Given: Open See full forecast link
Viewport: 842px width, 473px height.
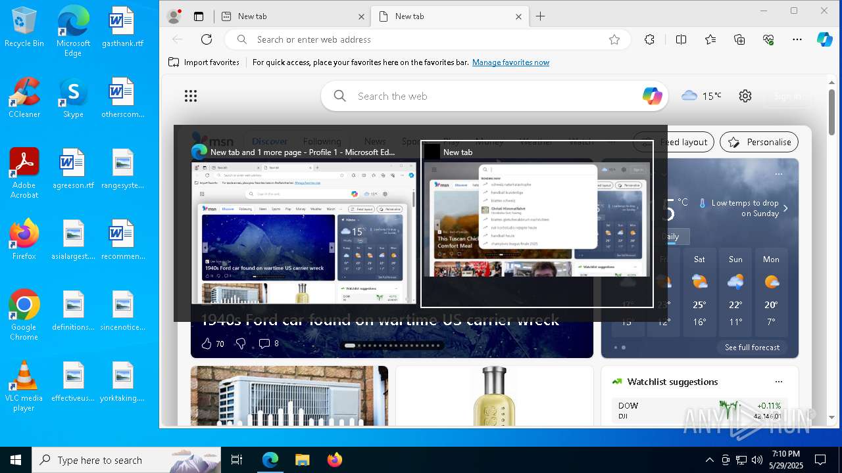Looking at the screenshot, I should click(x=752, y=348).
